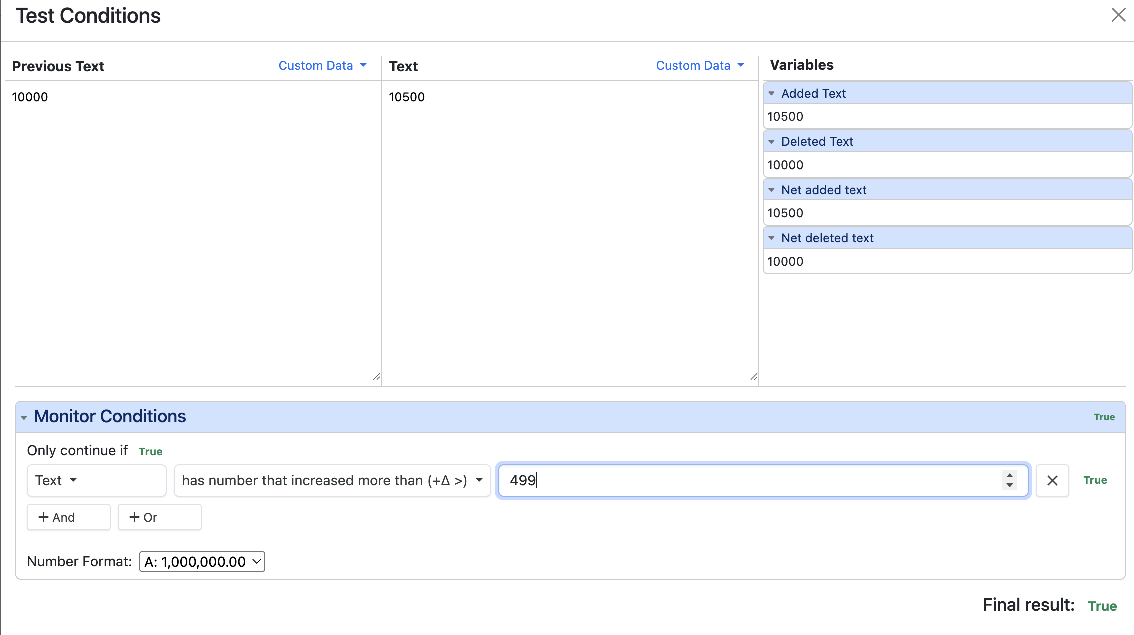
Task: Remove the condition with X icon
Action: 1052,481
